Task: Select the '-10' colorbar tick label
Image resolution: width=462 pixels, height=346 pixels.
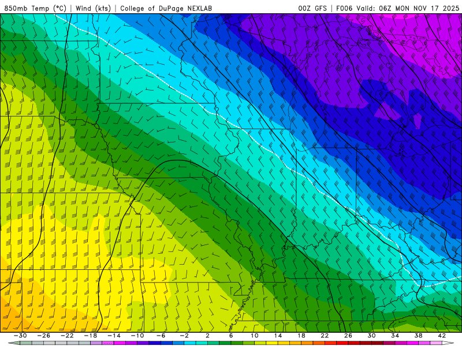Action: [x=137, y=336]
